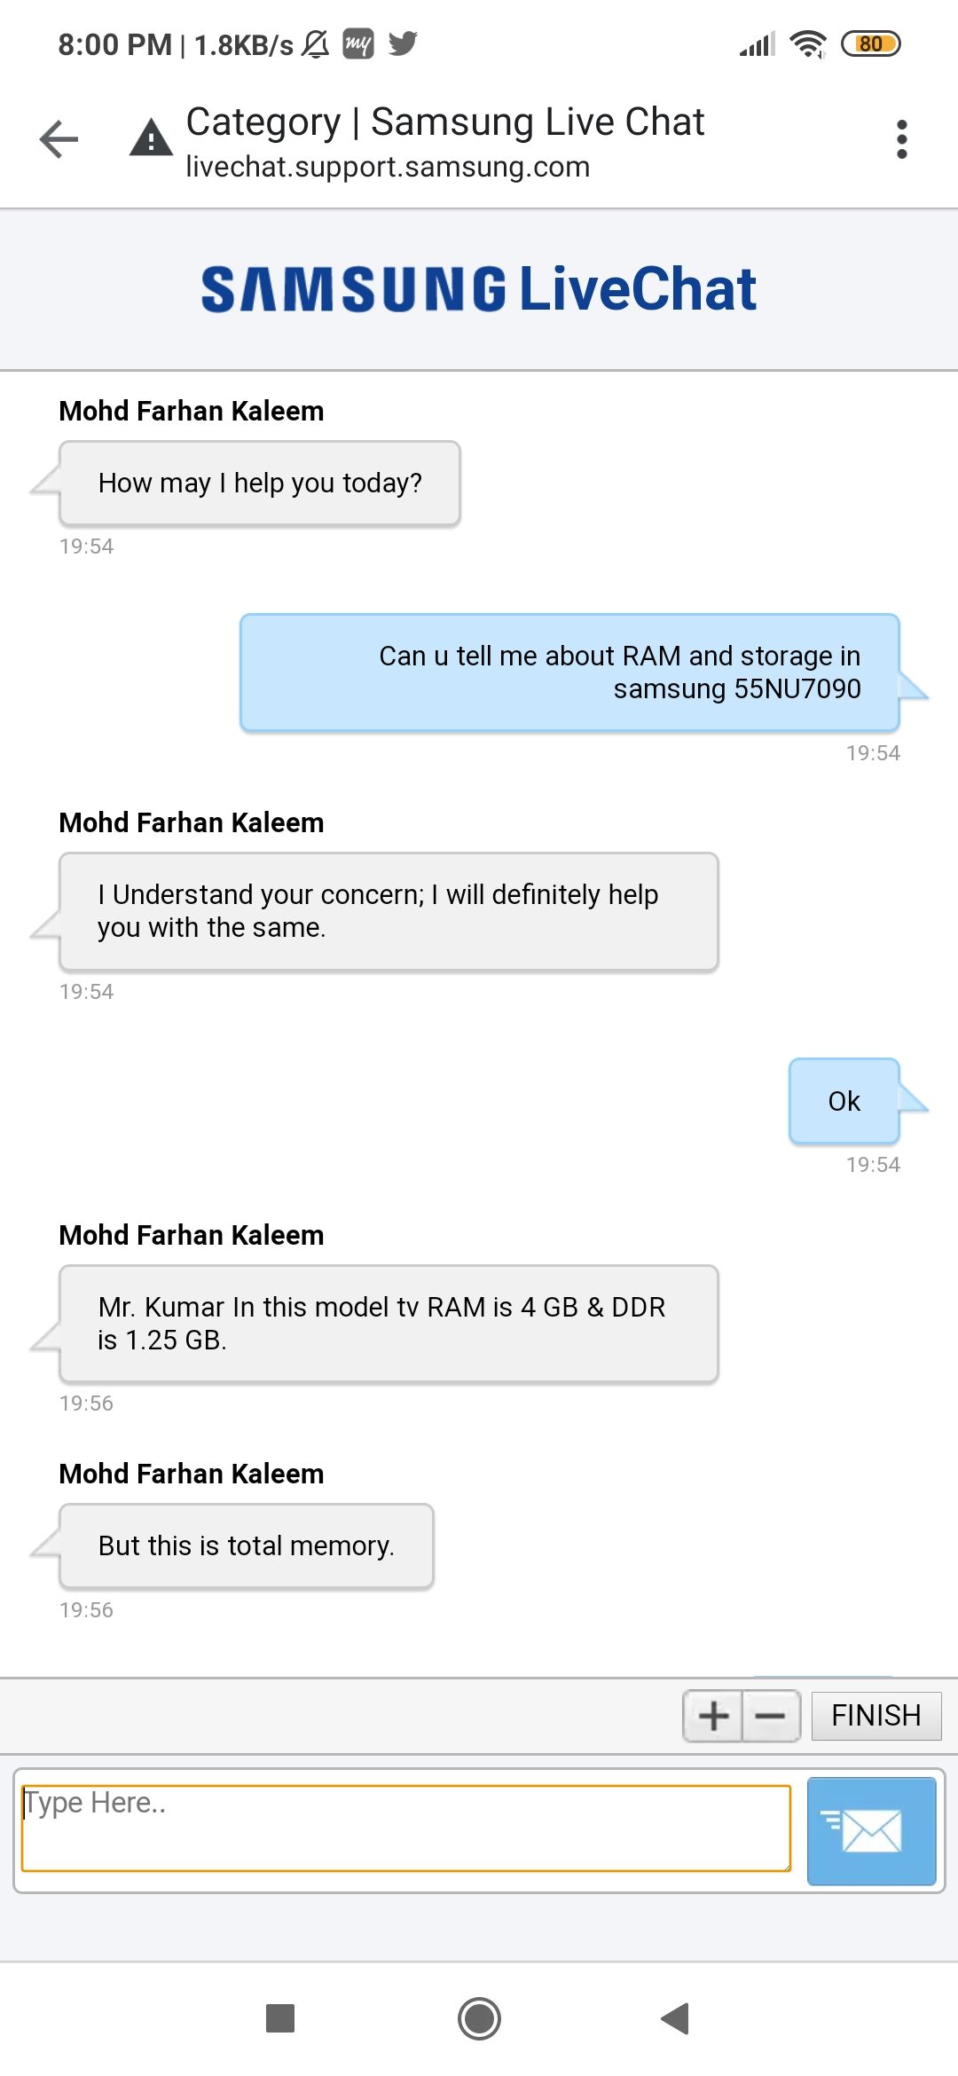Tap the Android back triangle button
This screenshot has width=958, height=2076.
click(x=676, y=2018)
